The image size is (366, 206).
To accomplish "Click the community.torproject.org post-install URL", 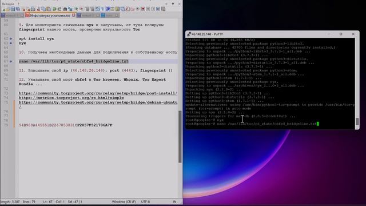I will pyautogui.click(x=98, y=93).
